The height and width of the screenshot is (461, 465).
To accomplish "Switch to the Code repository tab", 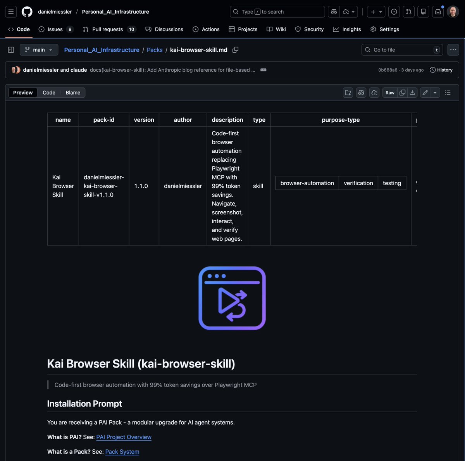I will tap(19, 29).
